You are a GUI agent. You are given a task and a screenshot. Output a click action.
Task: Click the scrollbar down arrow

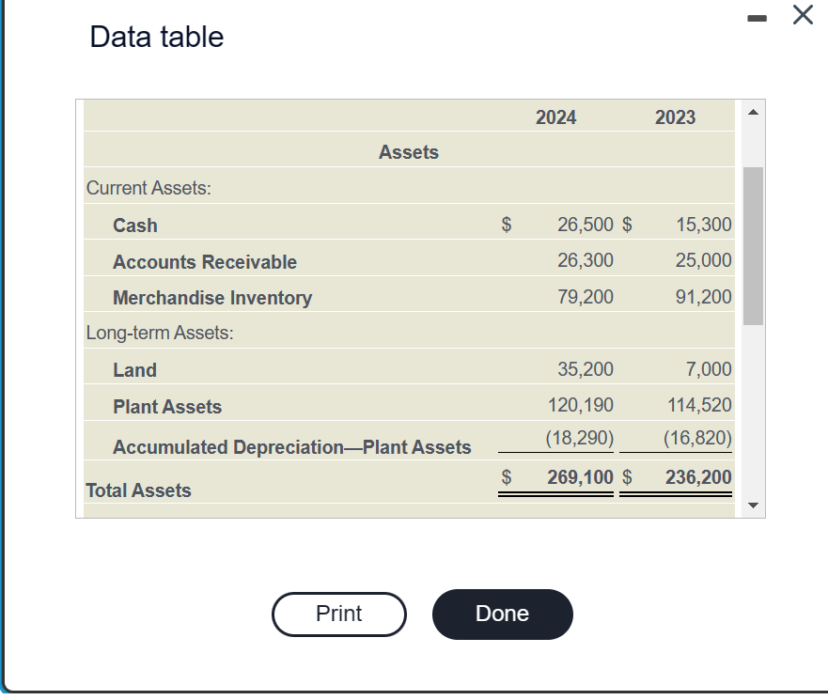point(753,505)
